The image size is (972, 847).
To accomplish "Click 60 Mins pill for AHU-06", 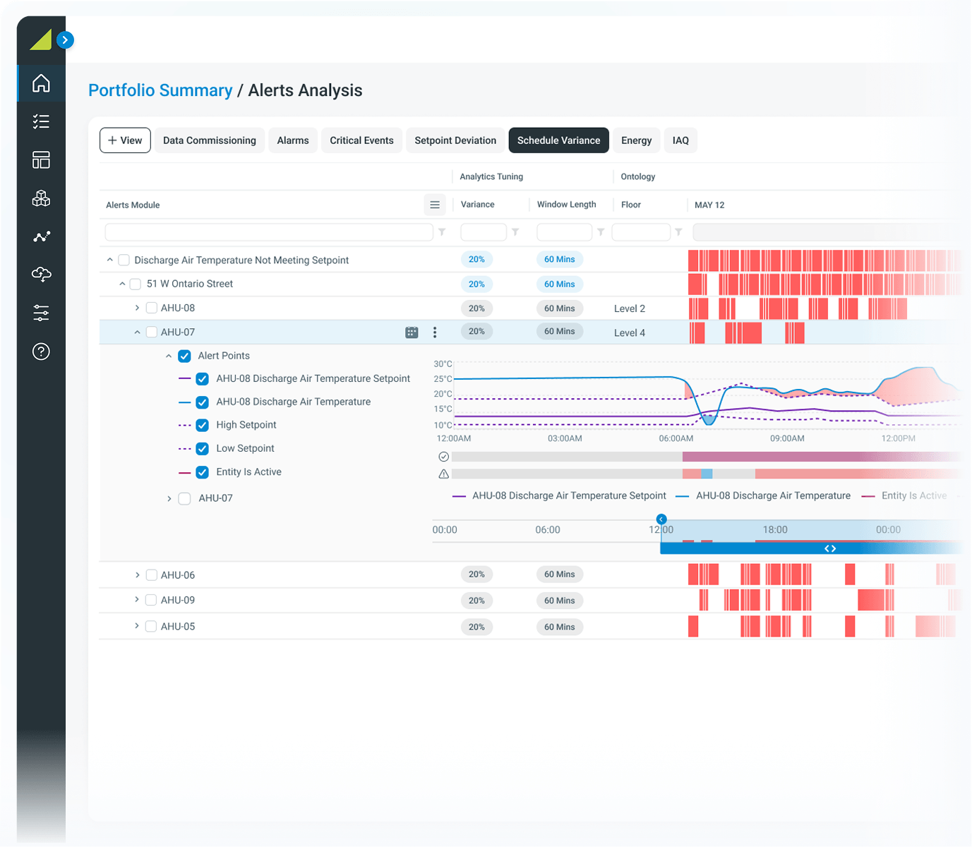I will (x=560, y=575).
